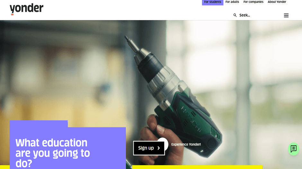Click the yellow banner at page bottom
Image resolution: width=302 pixels, height=169 pixels.
pos(197,167)
